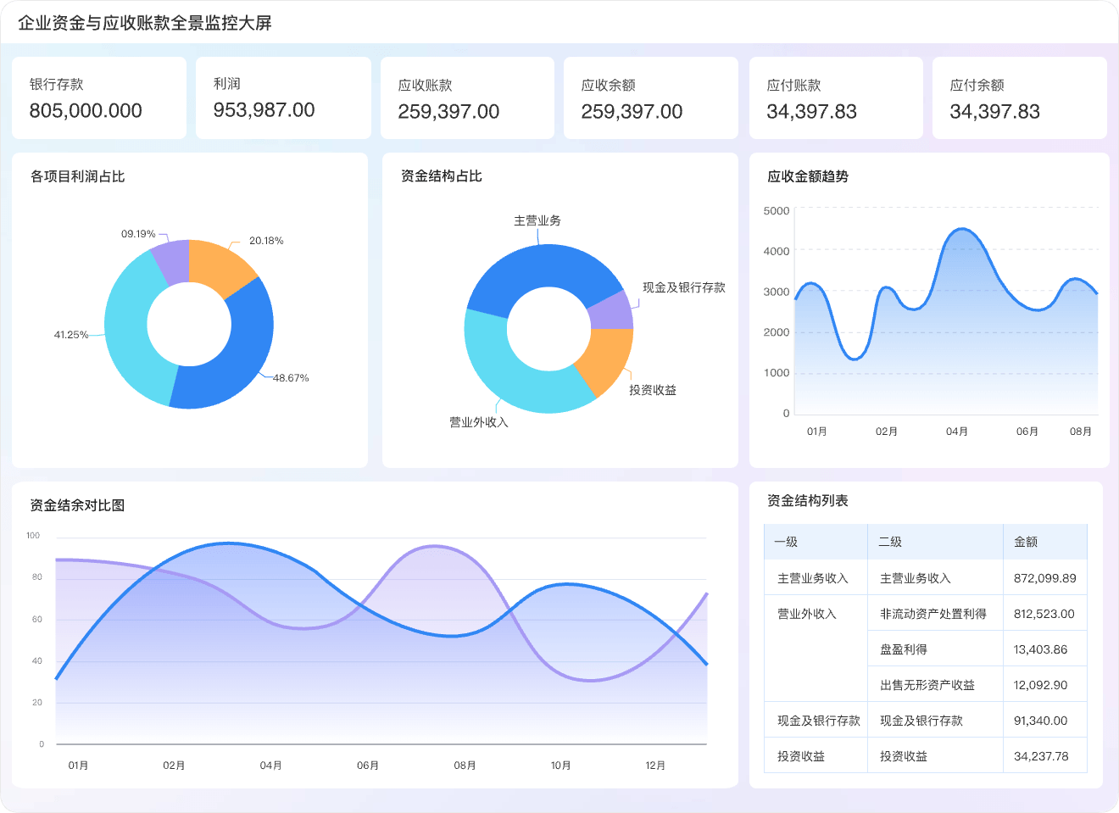
Task: Click the 资金结构列表 table title
Action: (808, 501)
